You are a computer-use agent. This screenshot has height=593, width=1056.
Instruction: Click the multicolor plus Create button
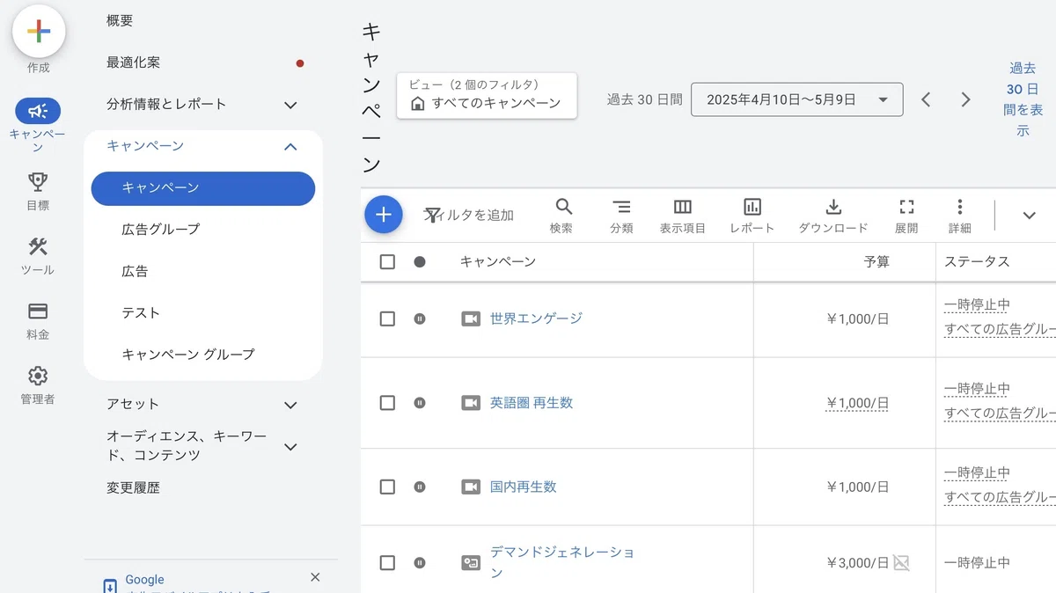pos(39,32)
